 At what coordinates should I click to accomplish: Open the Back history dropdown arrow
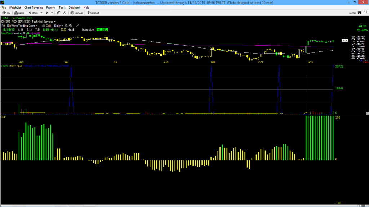pyautogui.click(x=41, y=13)
